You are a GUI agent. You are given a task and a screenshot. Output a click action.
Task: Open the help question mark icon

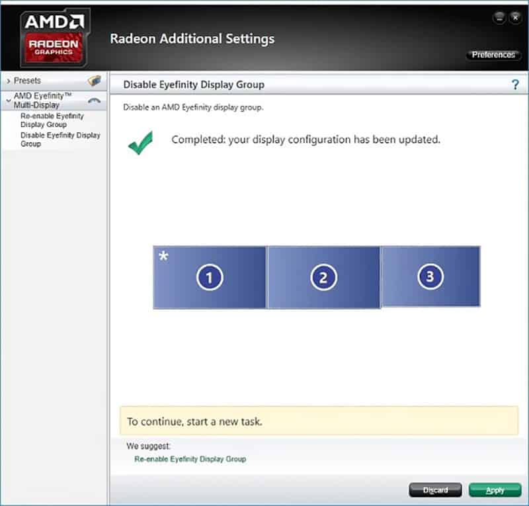[515, 85]
